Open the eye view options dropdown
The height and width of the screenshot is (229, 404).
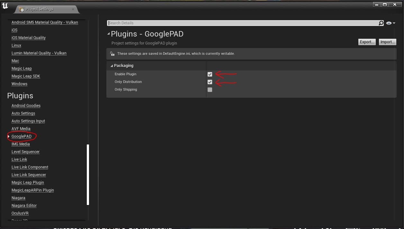pyautogui.click(x=391, y=23)
